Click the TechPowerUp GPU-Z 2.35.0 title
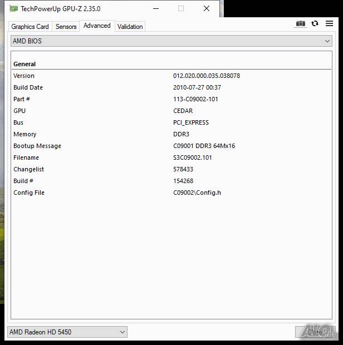Screen dimensions: 343x345 pyautogui.click(x=61, y=9)
